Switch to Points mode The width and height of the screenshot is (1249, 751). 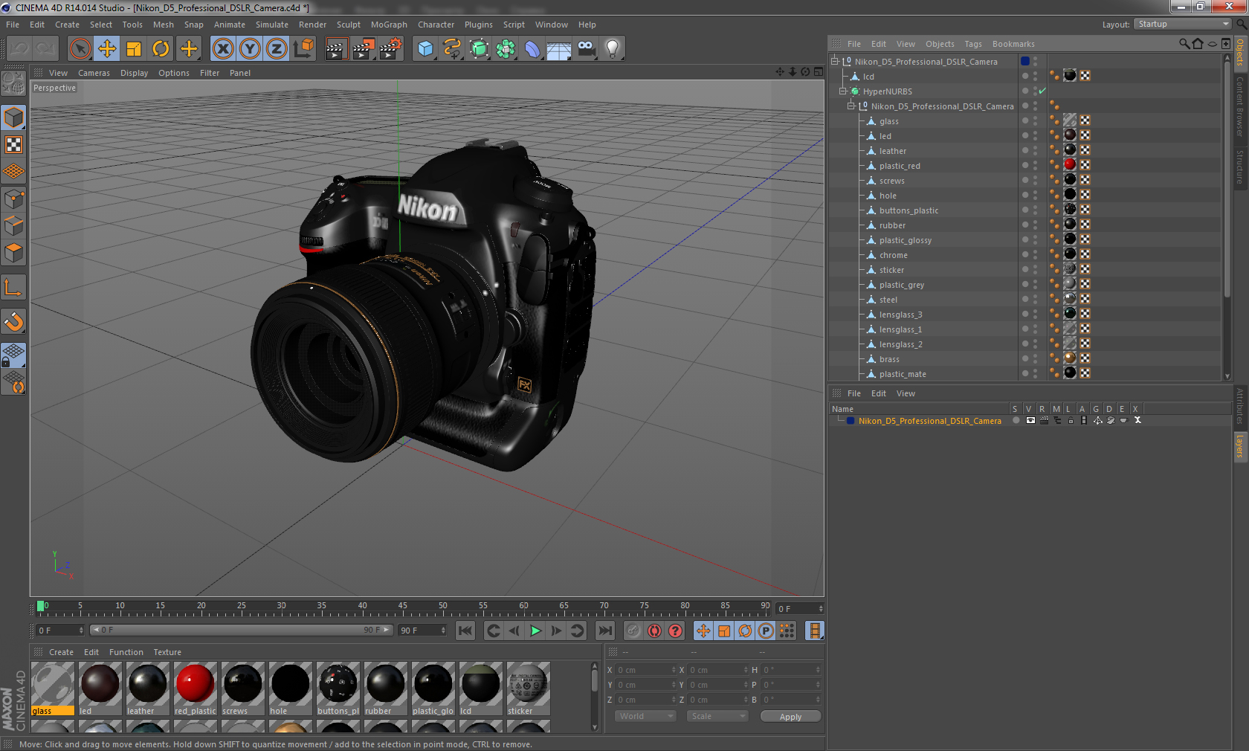coord(13,199)
